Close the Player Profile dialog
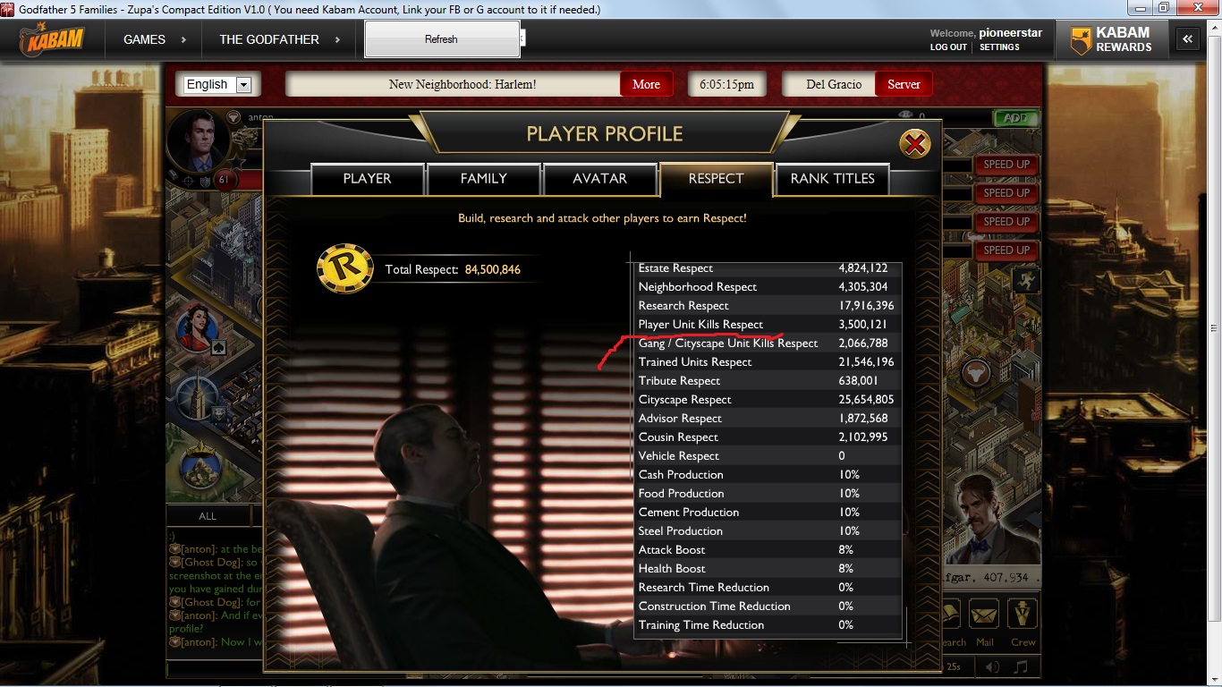This screenshot has height=687, width=1222. pyautogui.click(x=914, y=144)
